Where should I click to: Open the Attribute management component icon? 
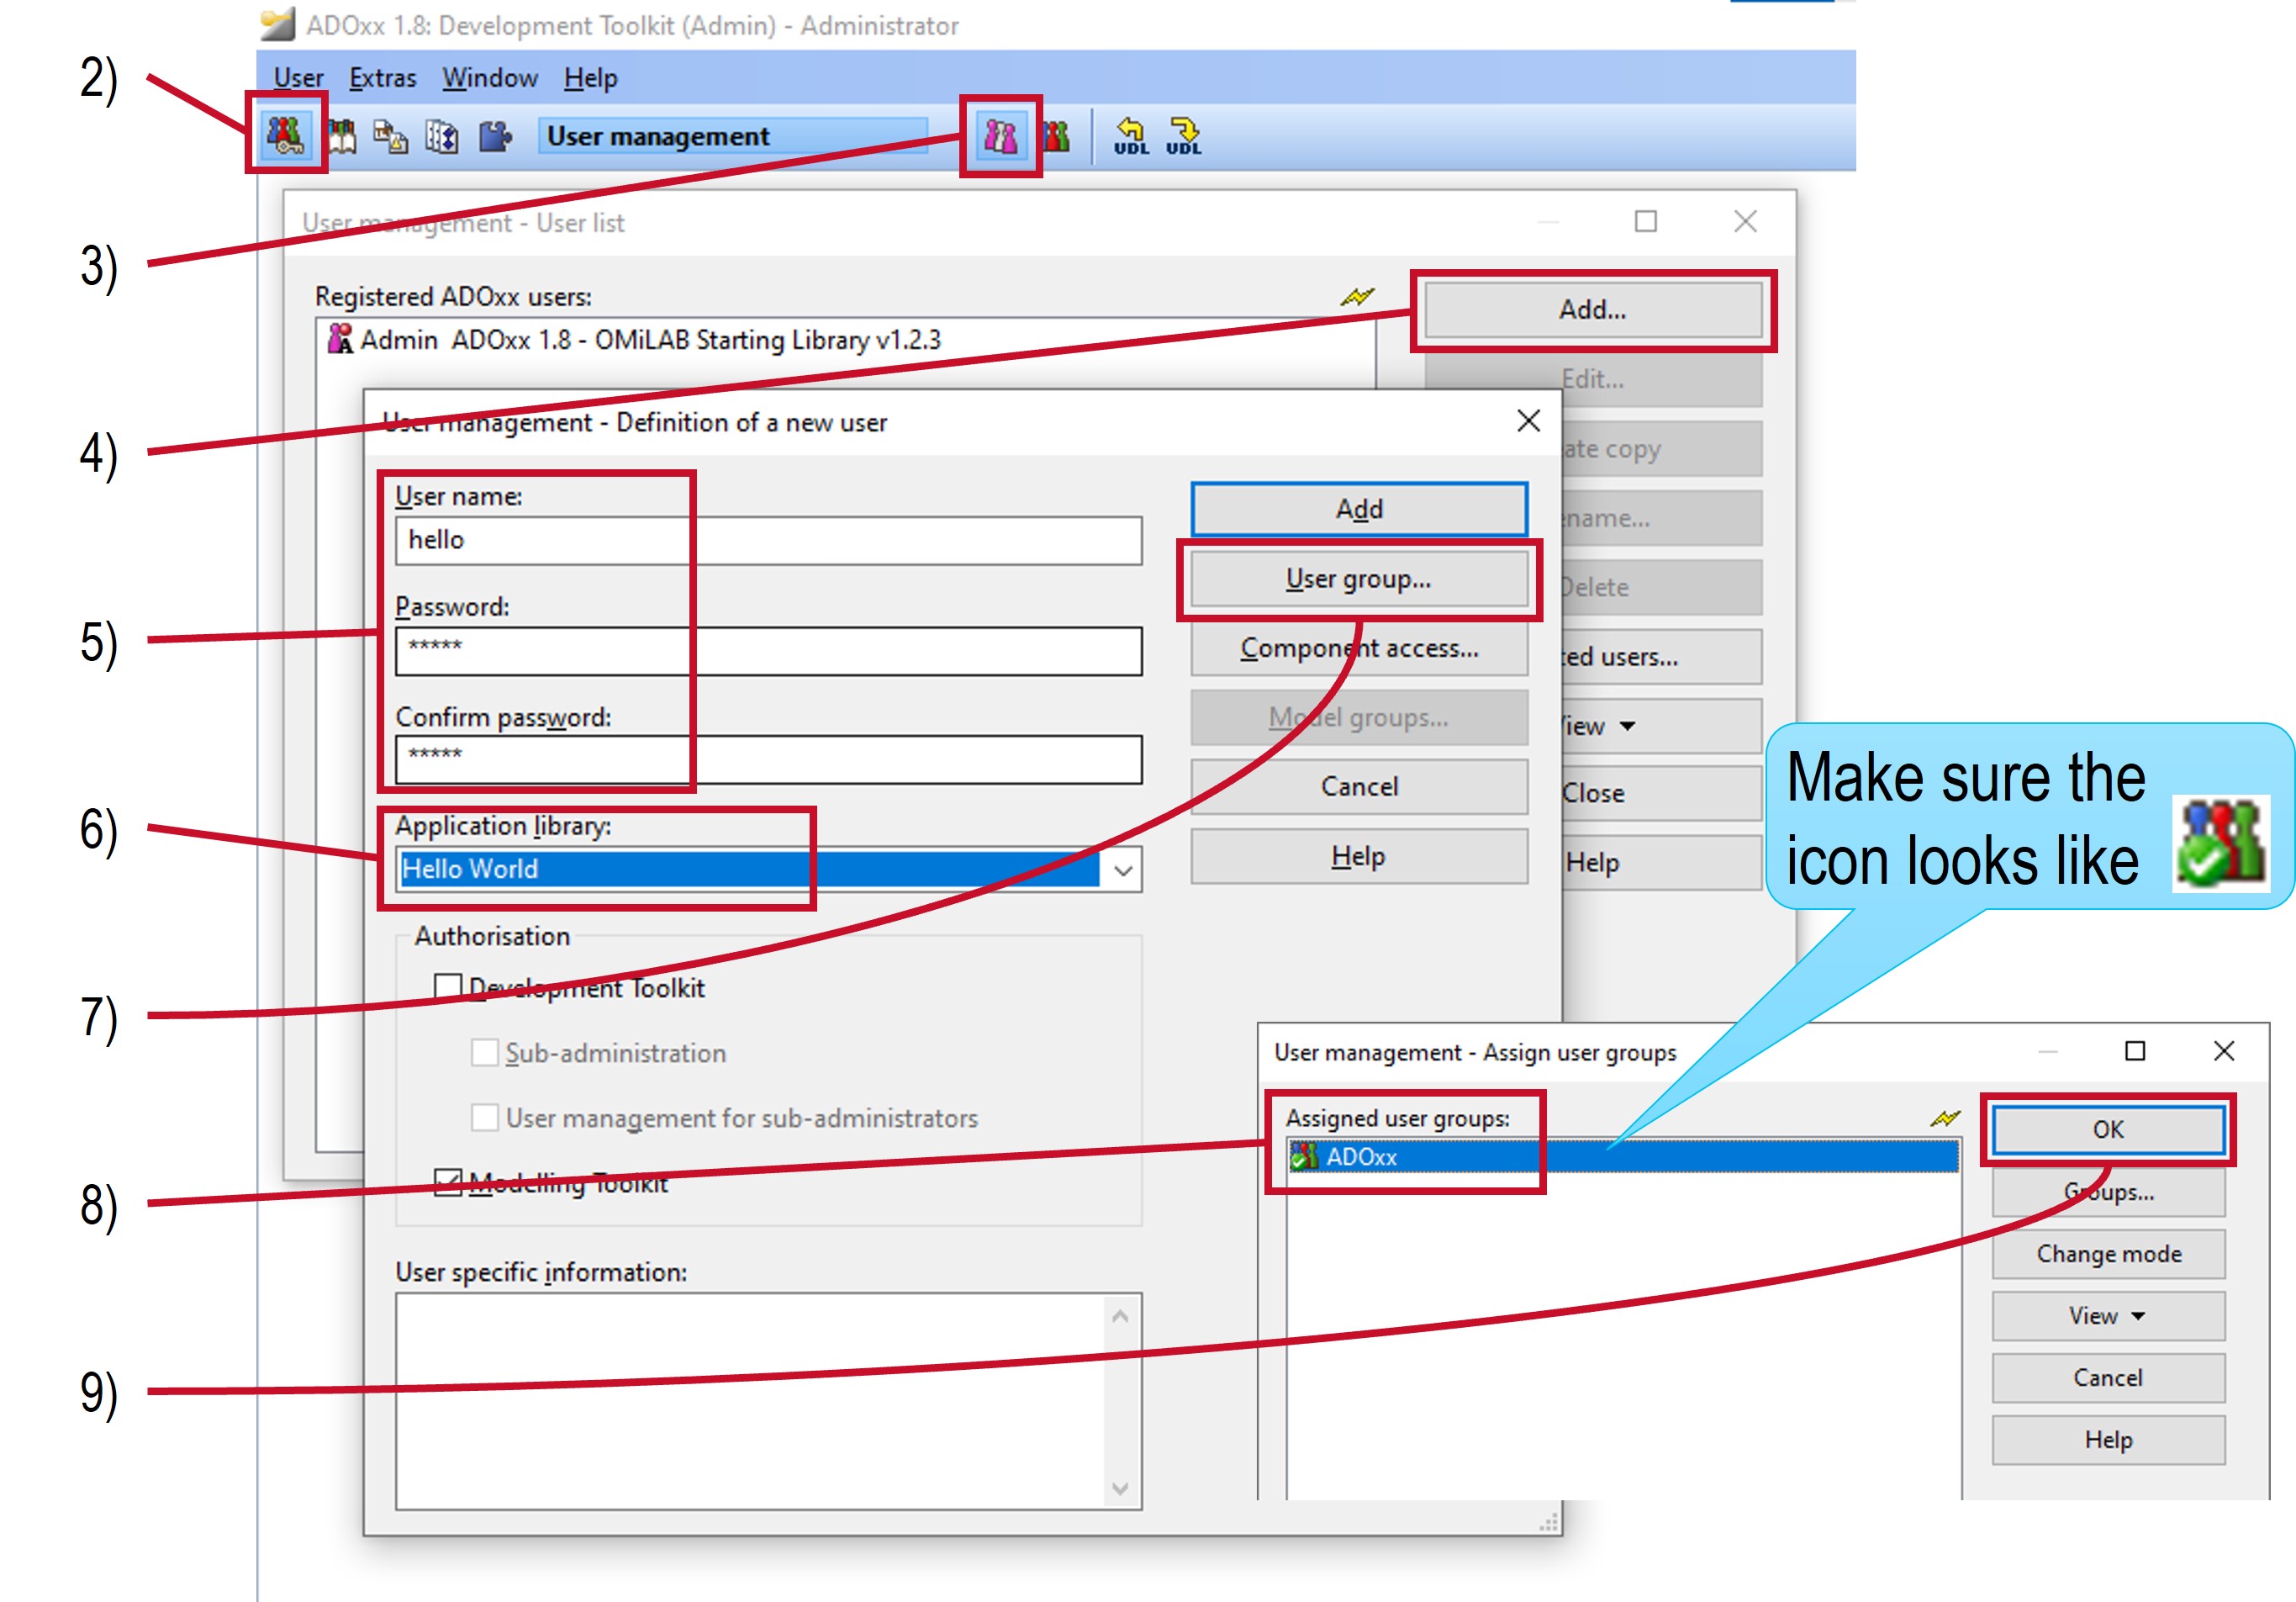(442, 136)
